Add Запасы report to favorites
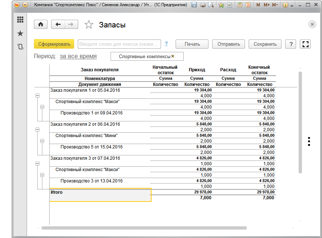The image size is (322, 238). (89, 24)
